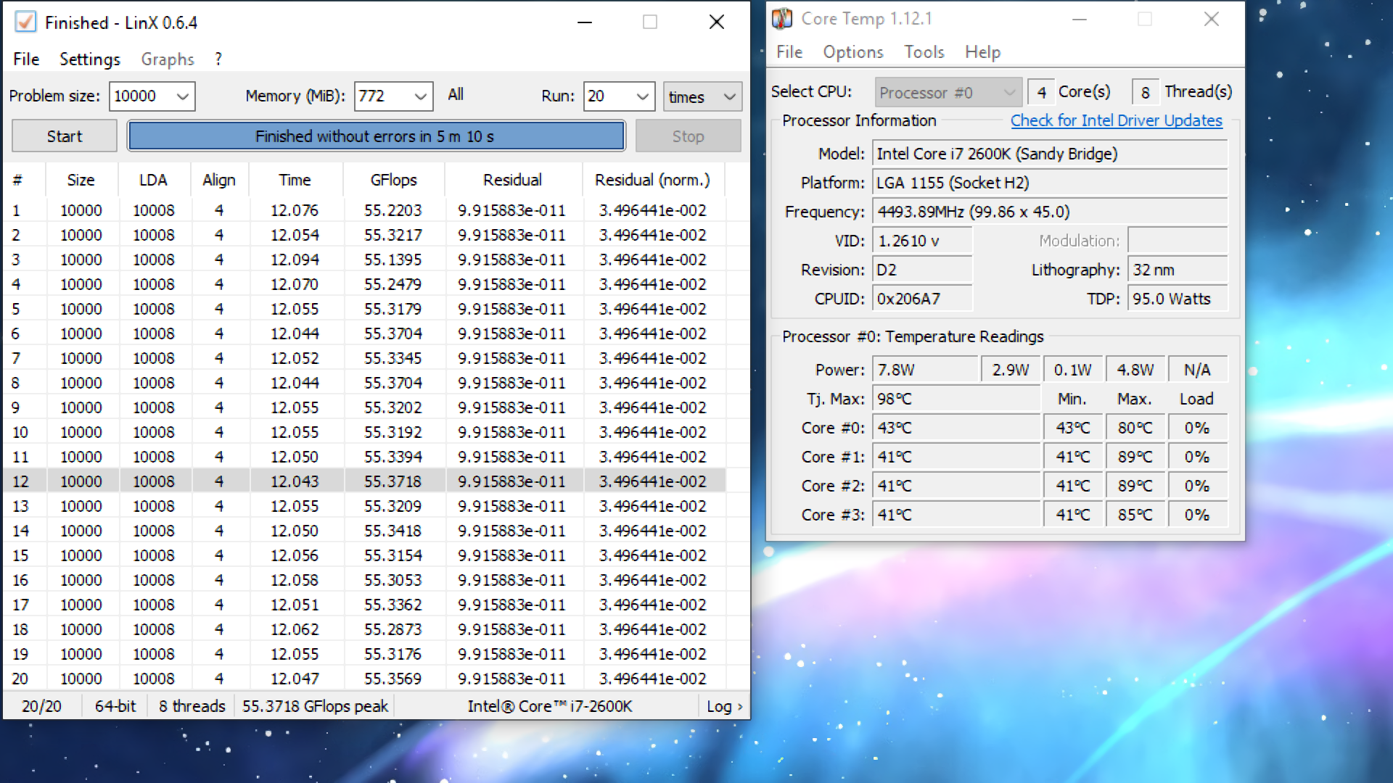
Task: Select highlighted result row 12
Action: (364, 481)
